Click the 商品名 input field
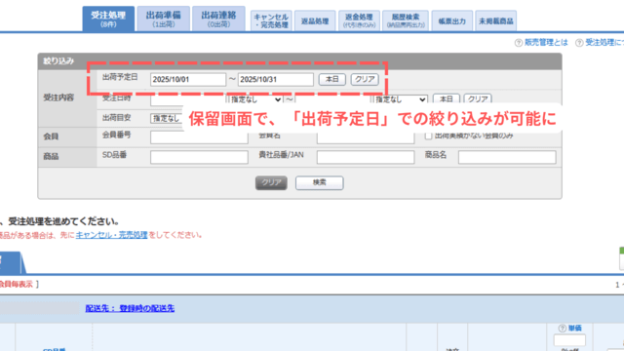The height and width of the screenshot is (351, 624). click(x=507, y=157)
